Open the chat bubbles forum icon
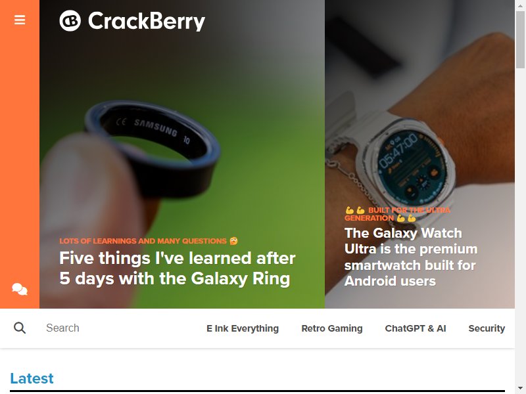The height and width of the screenshot is (394, 526). tap(20, 289)
